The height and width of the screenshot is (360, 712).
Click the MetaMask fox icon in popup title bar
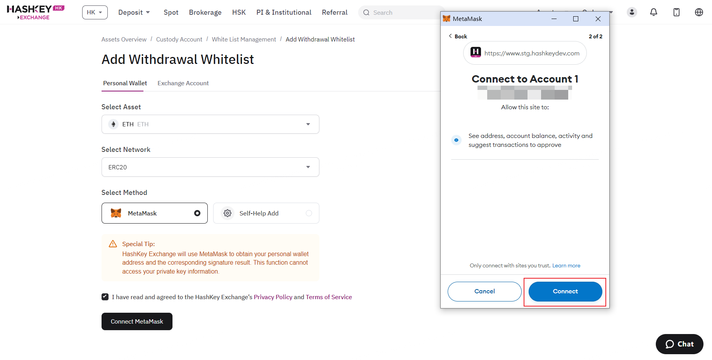click(x=447, y=19)
